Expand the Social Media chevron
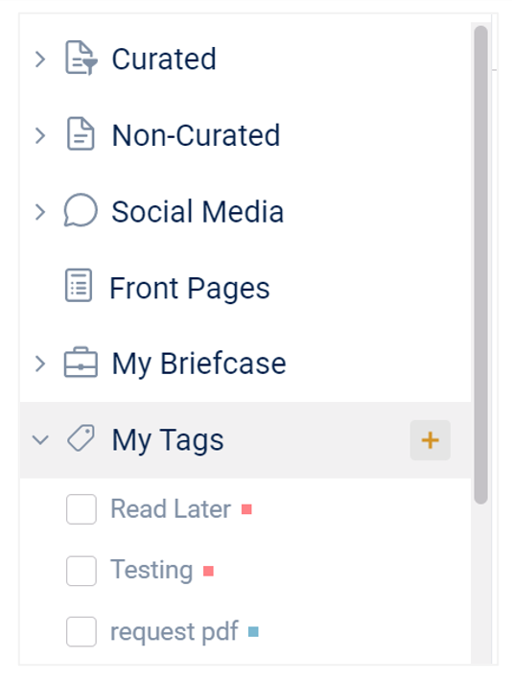Image resolution: width=512 pixels, height=681 pixels. [x=40, y=212]
